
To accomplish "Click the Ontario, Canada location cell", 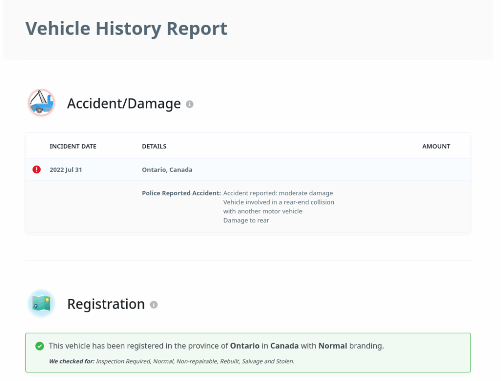I will (x=167, y=170).
